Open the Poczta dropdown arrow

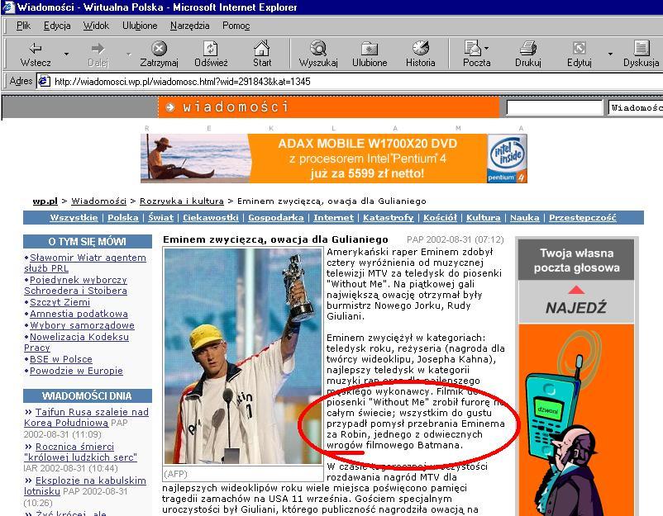point(486,48)
